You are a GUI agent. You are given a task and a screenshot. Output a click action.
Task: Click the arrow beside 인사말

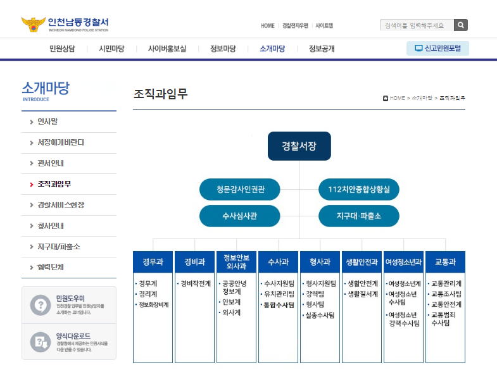click(32, 122)
